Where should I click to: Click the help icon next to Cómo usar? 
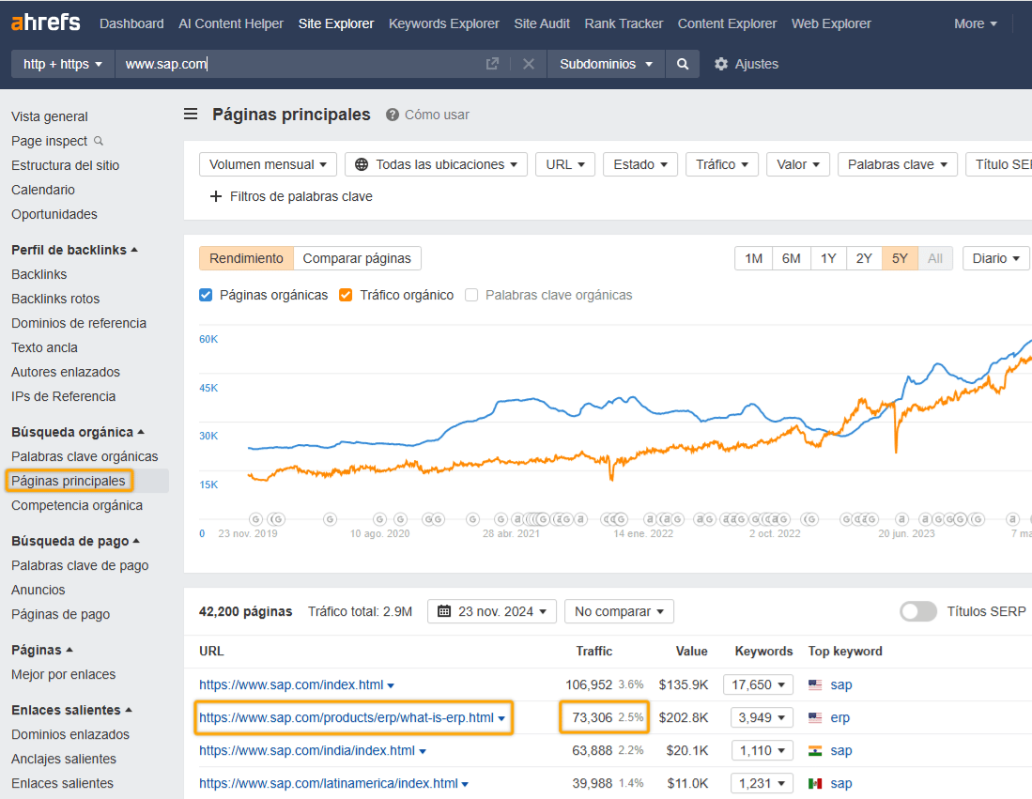[x=393, y=113]
